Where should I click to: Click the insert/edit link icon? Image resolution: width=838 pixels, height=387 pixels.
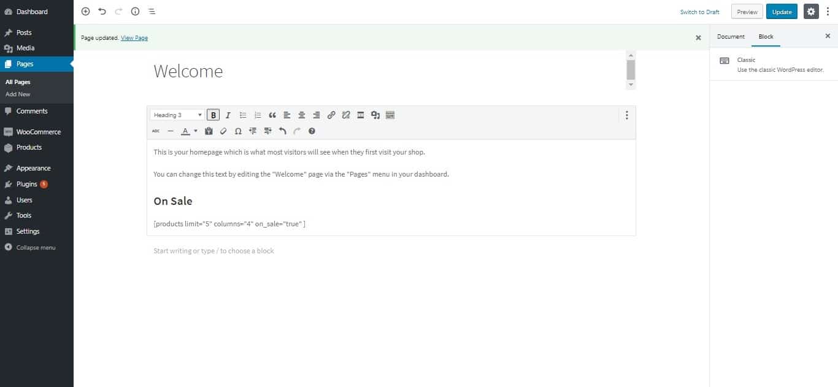point(331,115)
